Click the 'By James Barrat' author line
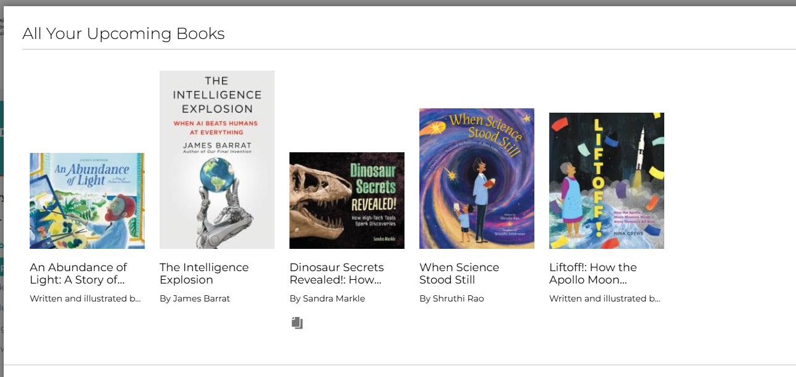The width and height of the screenshot is (796, 377). (x=195, y=298)
